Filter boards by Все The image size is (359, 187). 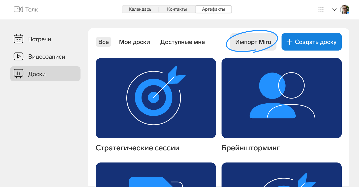pos(104,42)
